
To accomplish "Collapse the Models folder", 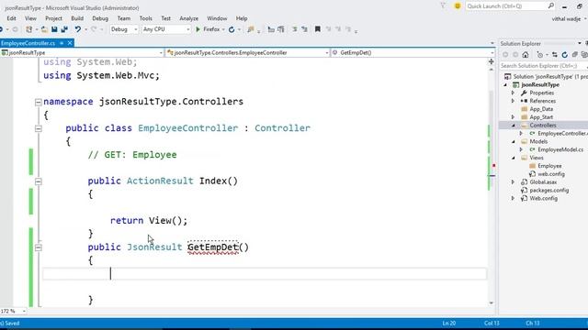I will click(513, 141).
